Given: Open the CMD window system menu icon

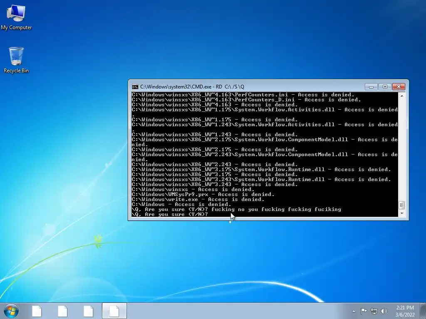Looking at the screenshot, I should click(135, 87).
